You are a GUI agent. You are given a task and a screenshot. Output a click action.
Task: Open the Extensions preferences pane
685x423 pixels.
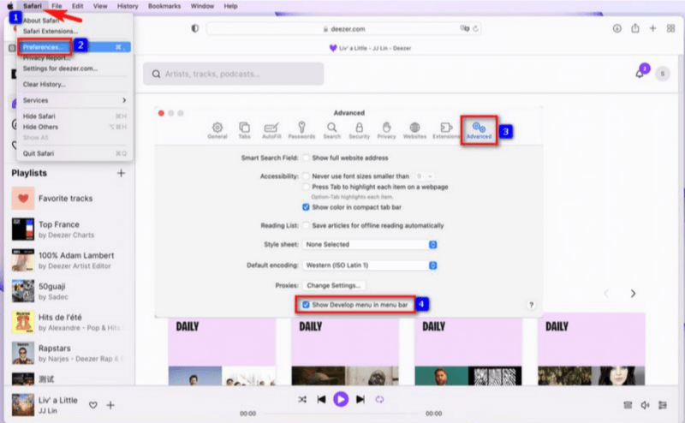446,130
